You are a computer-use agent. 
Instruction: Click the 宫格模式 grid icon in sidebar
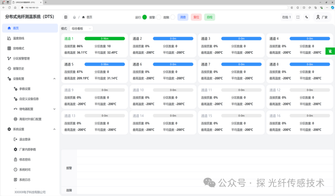click(x=9, y=48)
